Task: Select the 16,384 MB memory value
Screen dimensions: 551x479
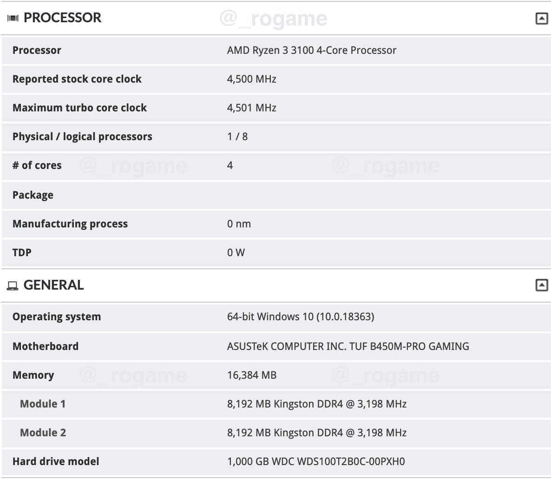Action: [x=252, y=375]
